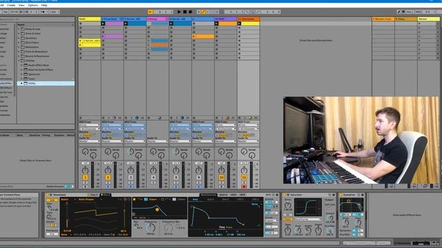Launch first clip on Drum Rack track
Screen dimensions: 442x248
coord(103,23)
